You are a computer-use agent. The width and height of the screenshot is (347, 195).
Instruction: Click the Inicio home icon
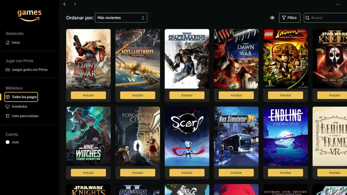pyautogui.click(x=8, y=42)
